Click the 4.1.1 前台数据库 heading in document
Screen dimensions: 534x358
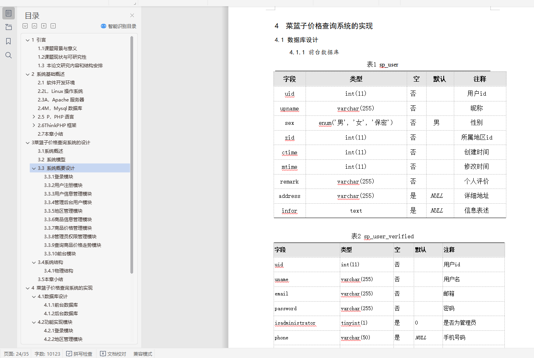coord(314,52)
